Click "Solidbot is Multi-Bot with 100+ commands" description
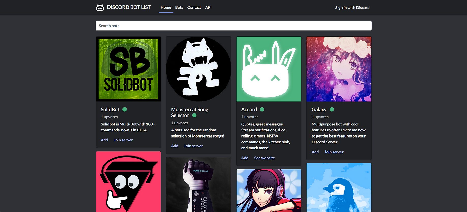The image size is (467, 212). coord(128,127)
